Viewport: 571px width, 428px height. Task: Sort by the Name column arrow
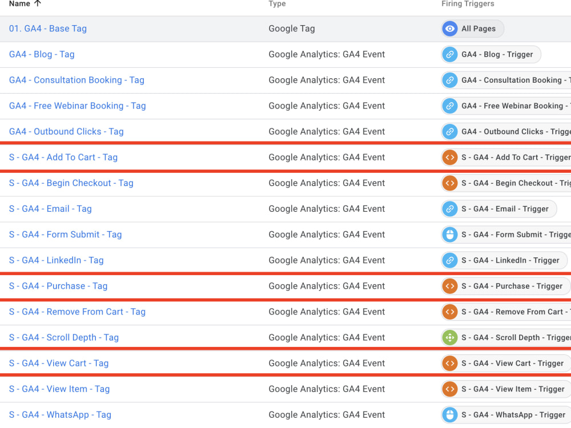pos(37,3)
